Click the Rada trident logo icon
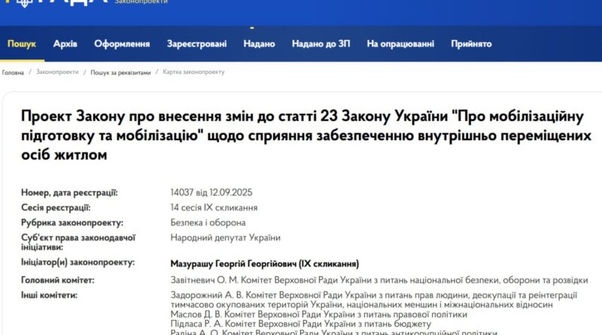The image size is (602, 335). point(24,3)
